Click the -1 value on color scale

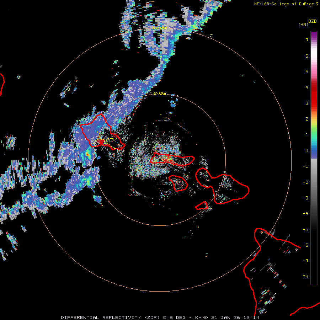click(305, 166)
